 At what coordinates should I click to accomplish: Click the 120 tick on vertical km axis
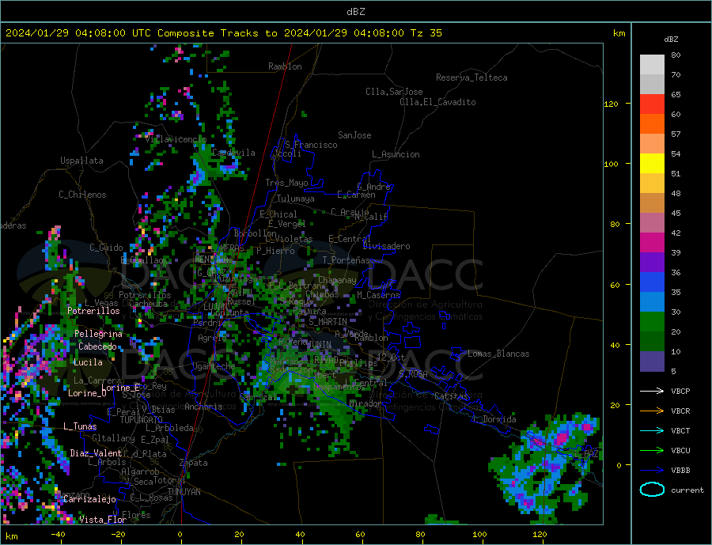(612, 104)
